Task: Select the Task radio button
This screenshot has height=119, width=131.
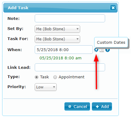Action: 37,77
